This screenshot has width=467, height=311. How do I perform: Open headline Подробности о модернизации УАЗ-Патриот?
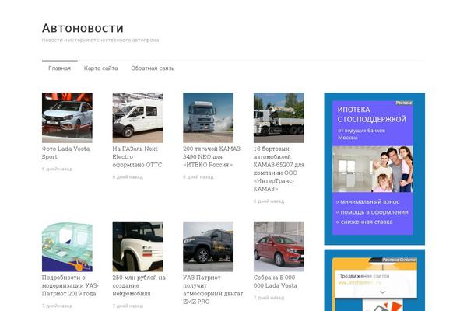click(x=70, y=285)
